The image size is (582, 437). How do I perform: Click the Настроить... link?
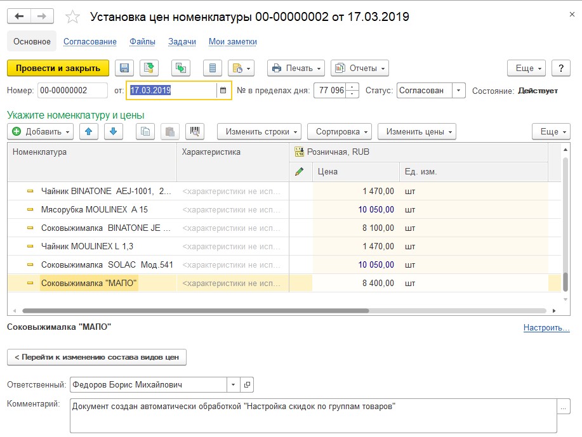tap(546, 327)
